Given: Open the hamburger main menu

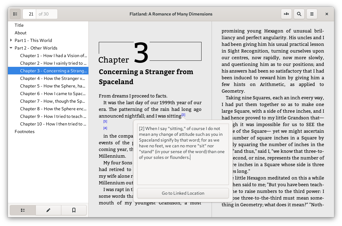Looking at the screenshot, I should [x=312, y=14].
